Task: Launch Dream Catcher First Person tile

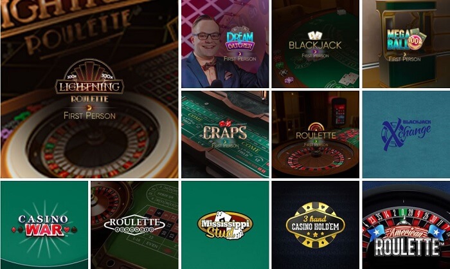Action: tap(225, 44)
